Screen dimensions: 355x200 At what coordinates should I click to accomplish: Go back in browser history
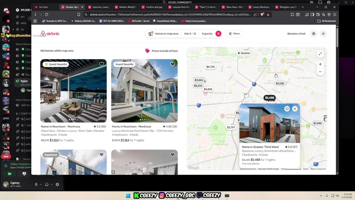point(35,14)
